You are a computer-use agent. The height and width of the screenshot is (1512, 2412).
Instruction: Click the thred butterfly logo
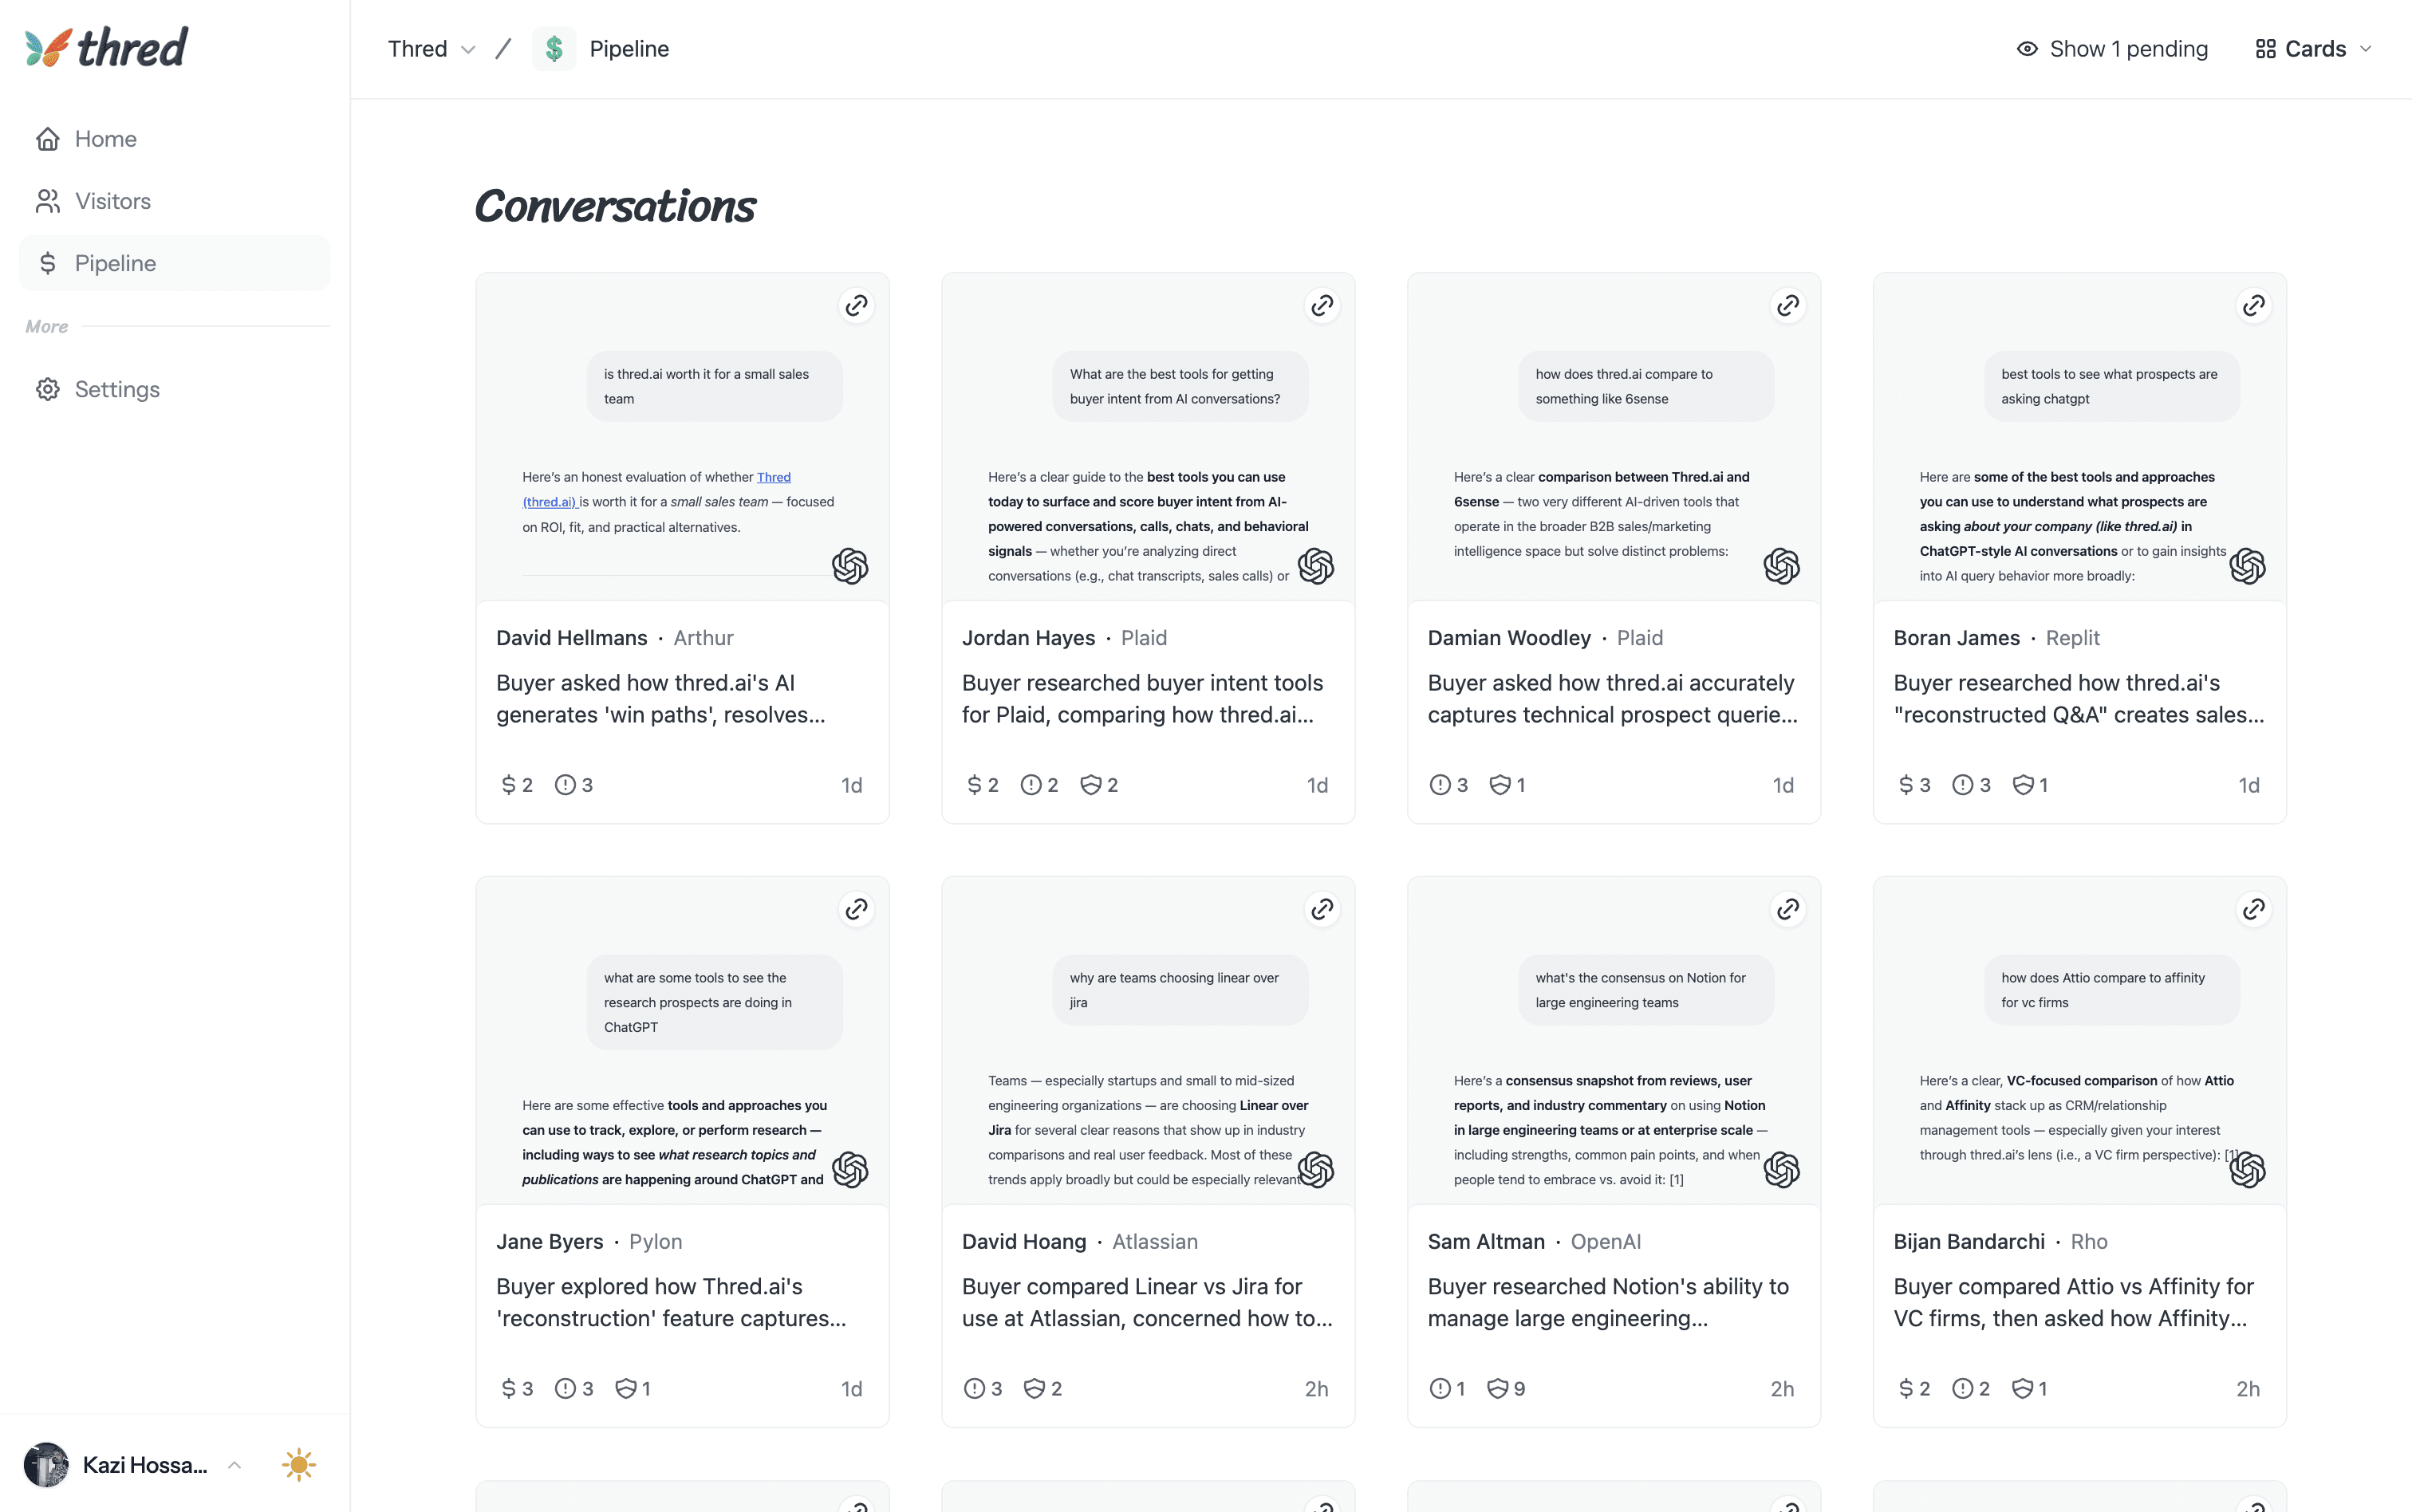coord(49,47)
